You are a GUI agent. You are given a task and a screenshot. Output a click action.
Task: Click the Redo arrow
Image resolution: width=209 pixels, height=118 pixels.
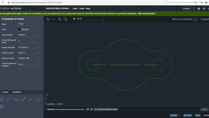pyautogui.click(x=54, y=19)
